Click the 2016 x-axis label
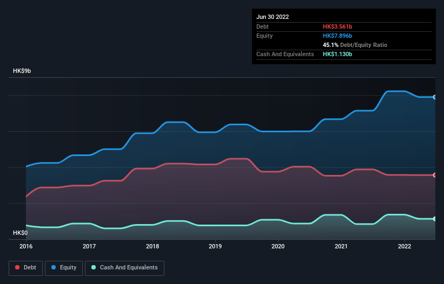 (x=26, y=246)
